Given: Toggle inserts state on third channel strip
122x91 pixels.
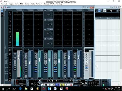Looking at the screenshot, I should (36, 67).
